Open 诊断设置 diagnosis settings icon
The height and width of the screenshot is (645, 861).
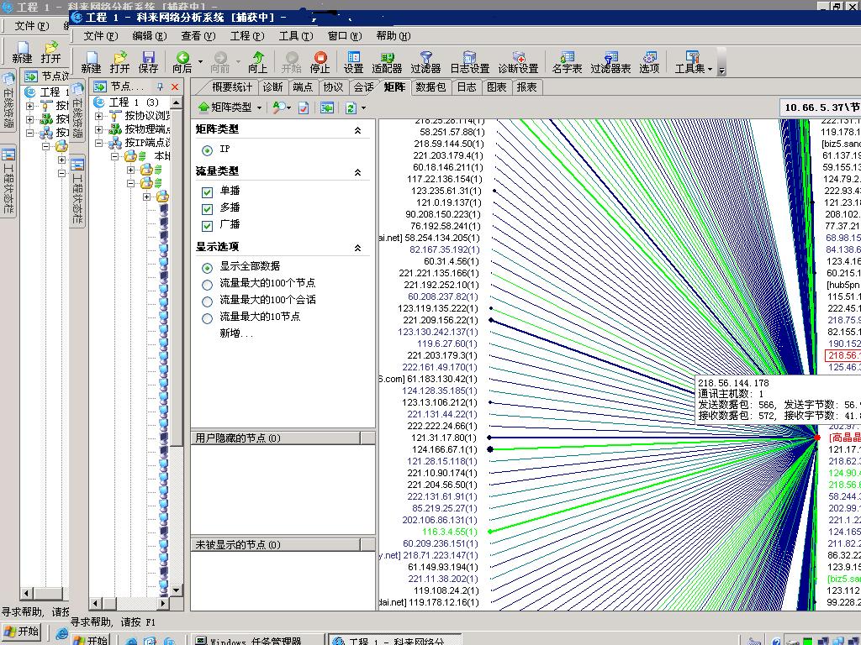point(518,62)
